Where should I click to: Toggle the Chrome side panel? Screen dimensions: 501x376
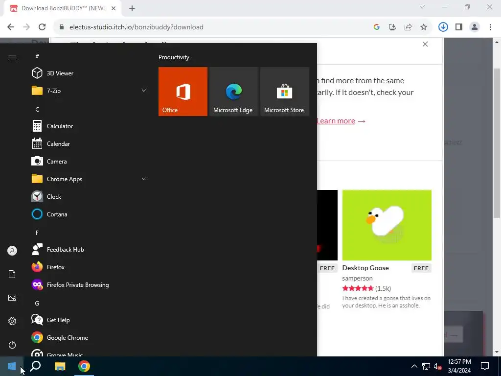[459, 27]
